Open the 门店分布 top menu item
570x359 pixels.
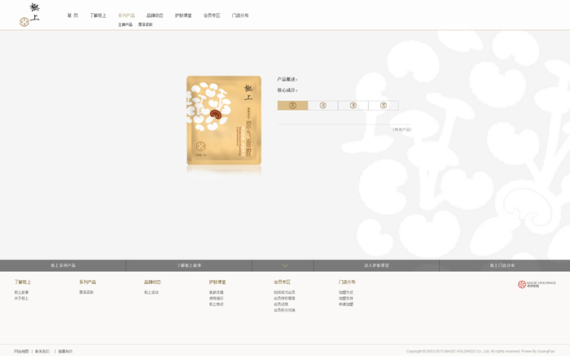[x=240, y=15]
